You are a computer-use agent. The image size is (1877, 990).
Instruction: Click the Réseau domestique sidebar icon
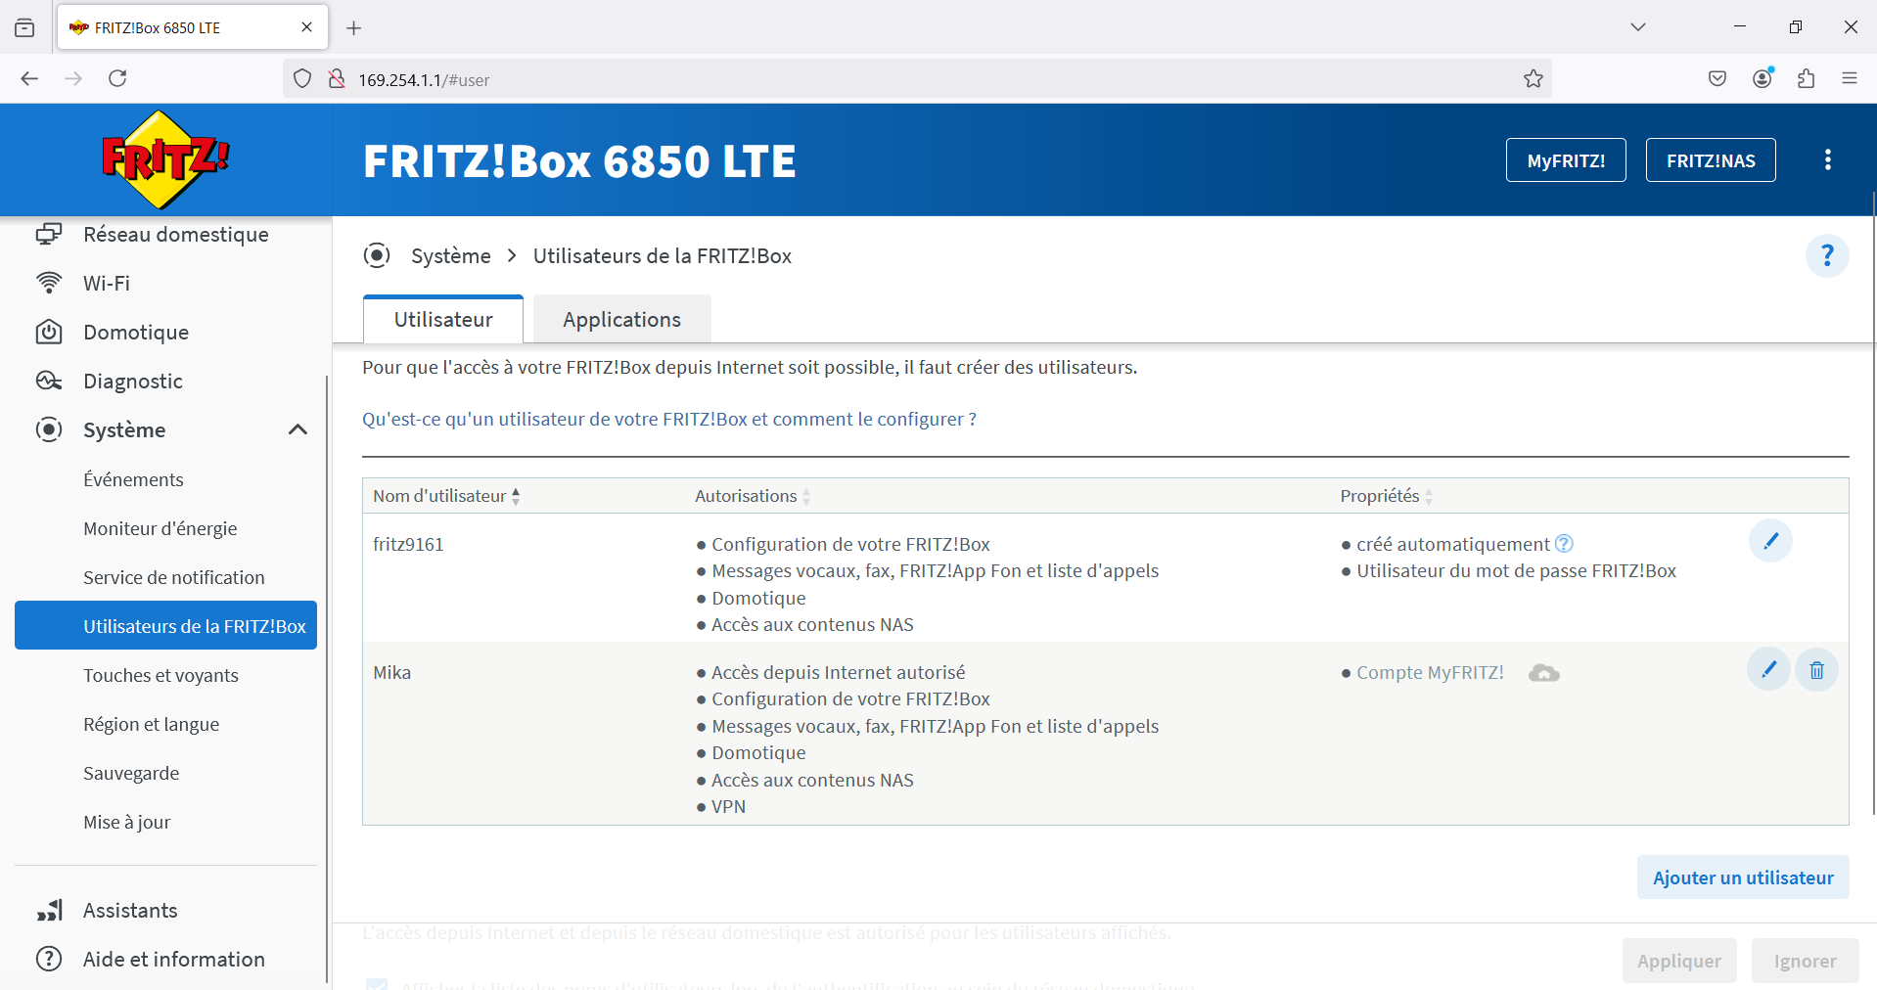point(49,234)
